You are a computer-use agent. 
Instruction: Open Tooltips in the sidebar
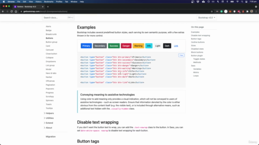[49, 108]
